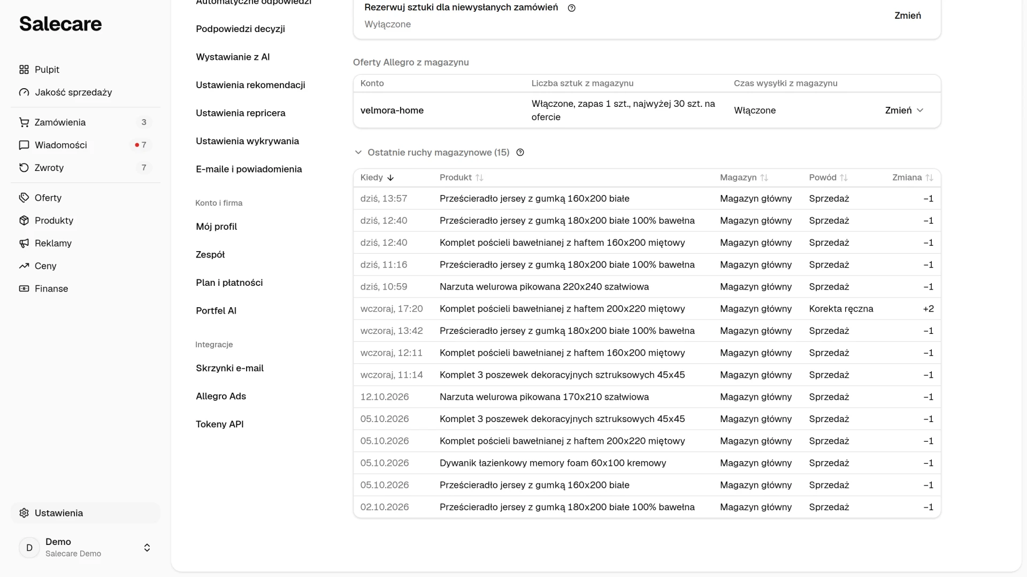Sort table by Produkt column

point(461,178)
